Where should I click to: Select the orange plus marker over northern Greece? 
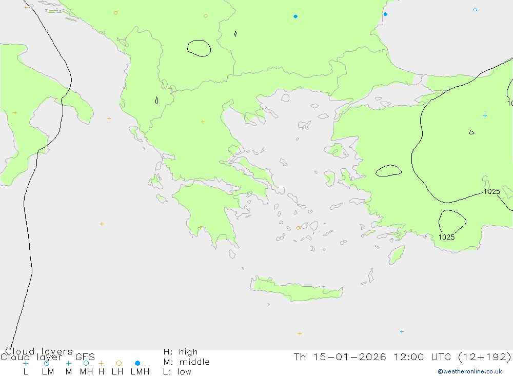point(203,122)
